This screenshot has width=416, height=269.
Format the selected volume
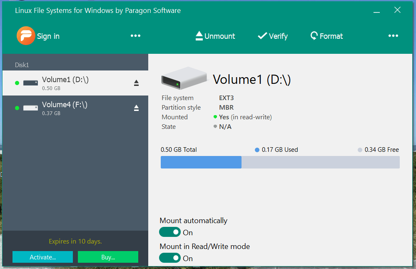[x=326, y=36]
